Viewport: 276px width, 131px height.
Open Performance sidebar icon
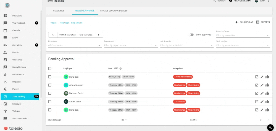pyautogui.click(x=5, y=74)
